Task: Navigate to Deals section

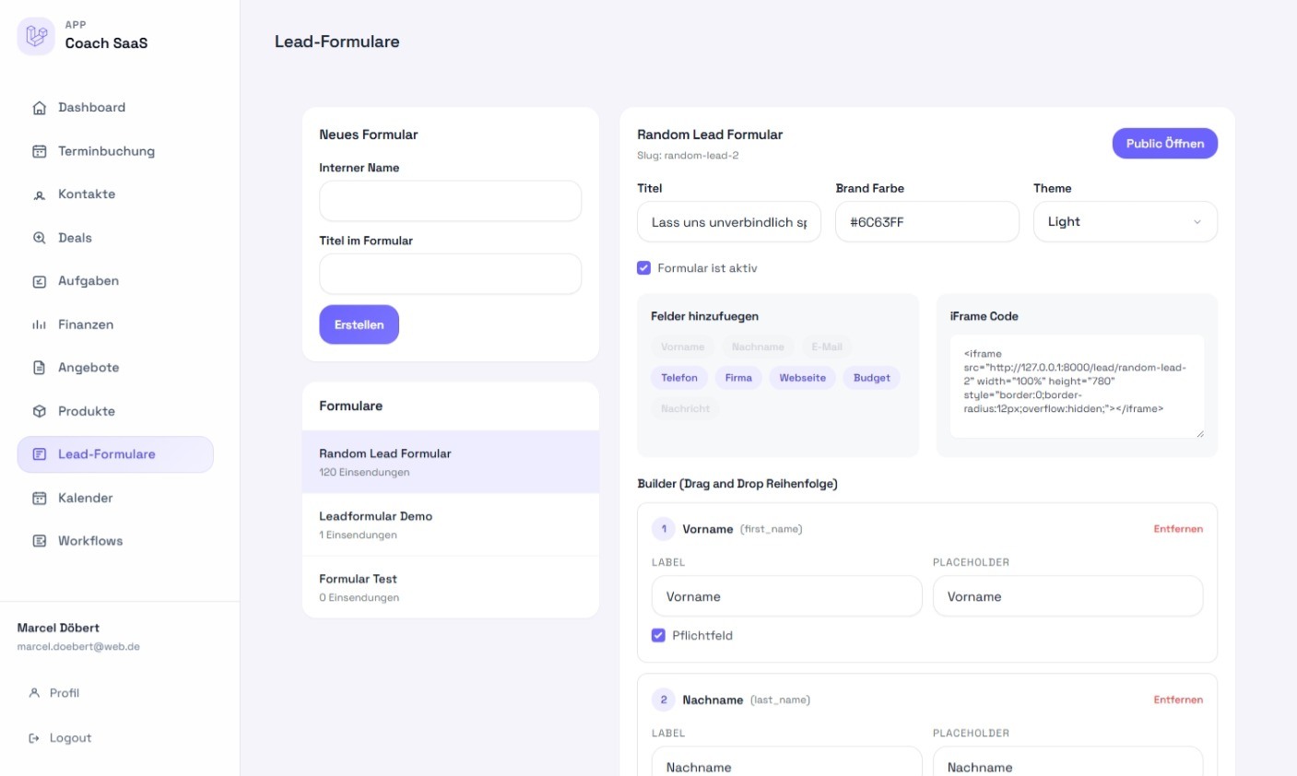Action: tap(115, 238)
